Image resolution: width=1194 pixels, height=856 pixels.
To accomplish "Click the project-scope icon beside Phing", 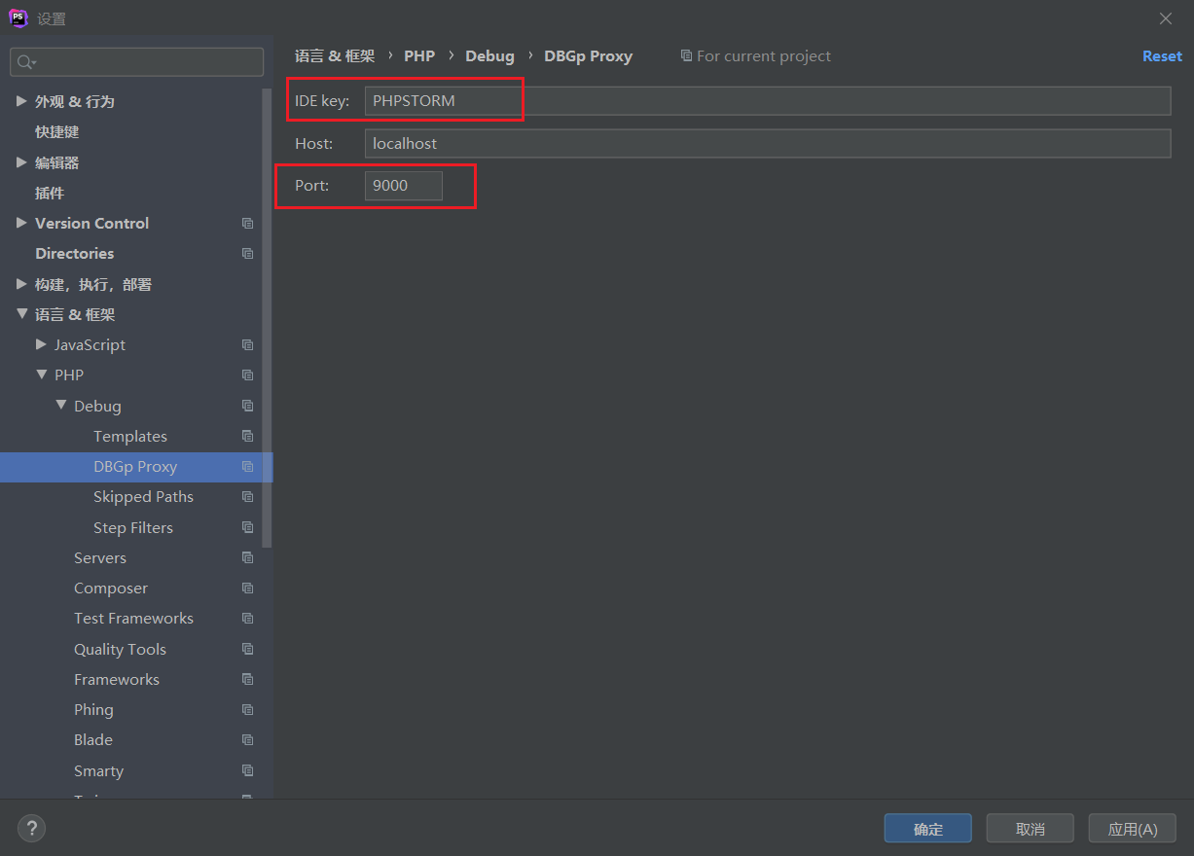I will click(x=247, y=710).
